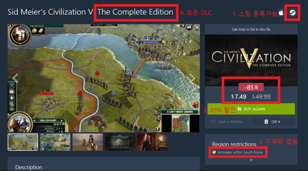Click the shopping cart icon on Buy Again
The image size is (308, 171).
pos(239,109)
